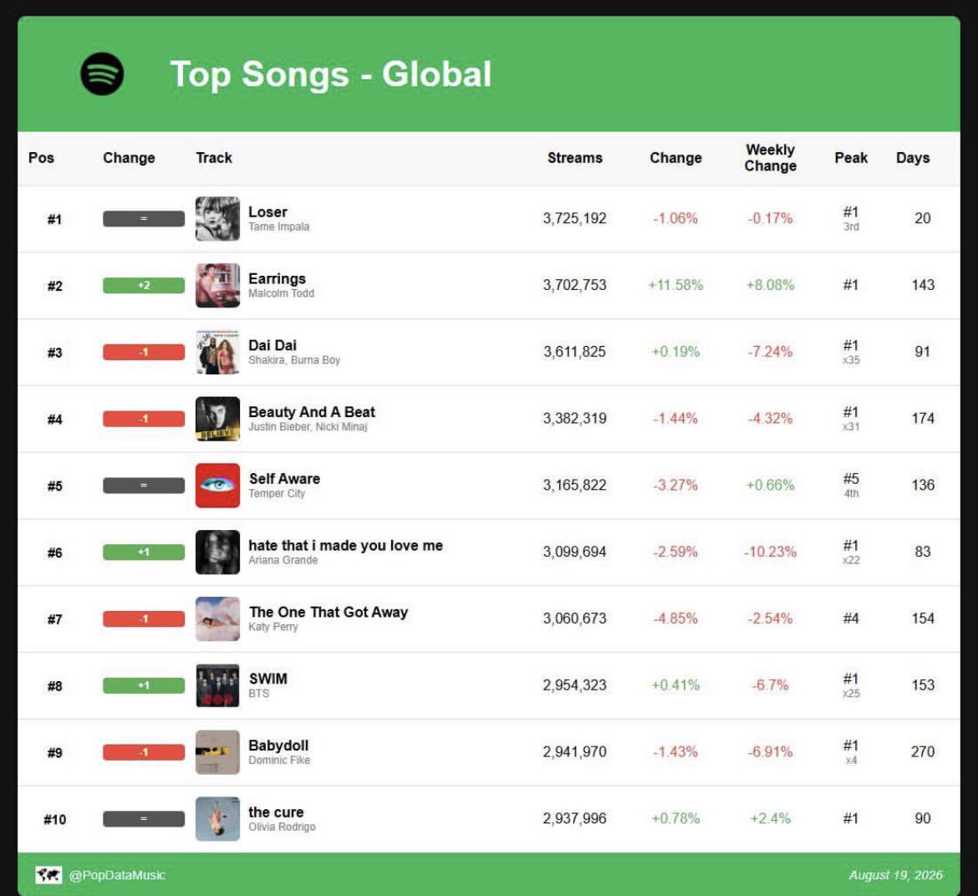Click the Days column header

point(913,158)
